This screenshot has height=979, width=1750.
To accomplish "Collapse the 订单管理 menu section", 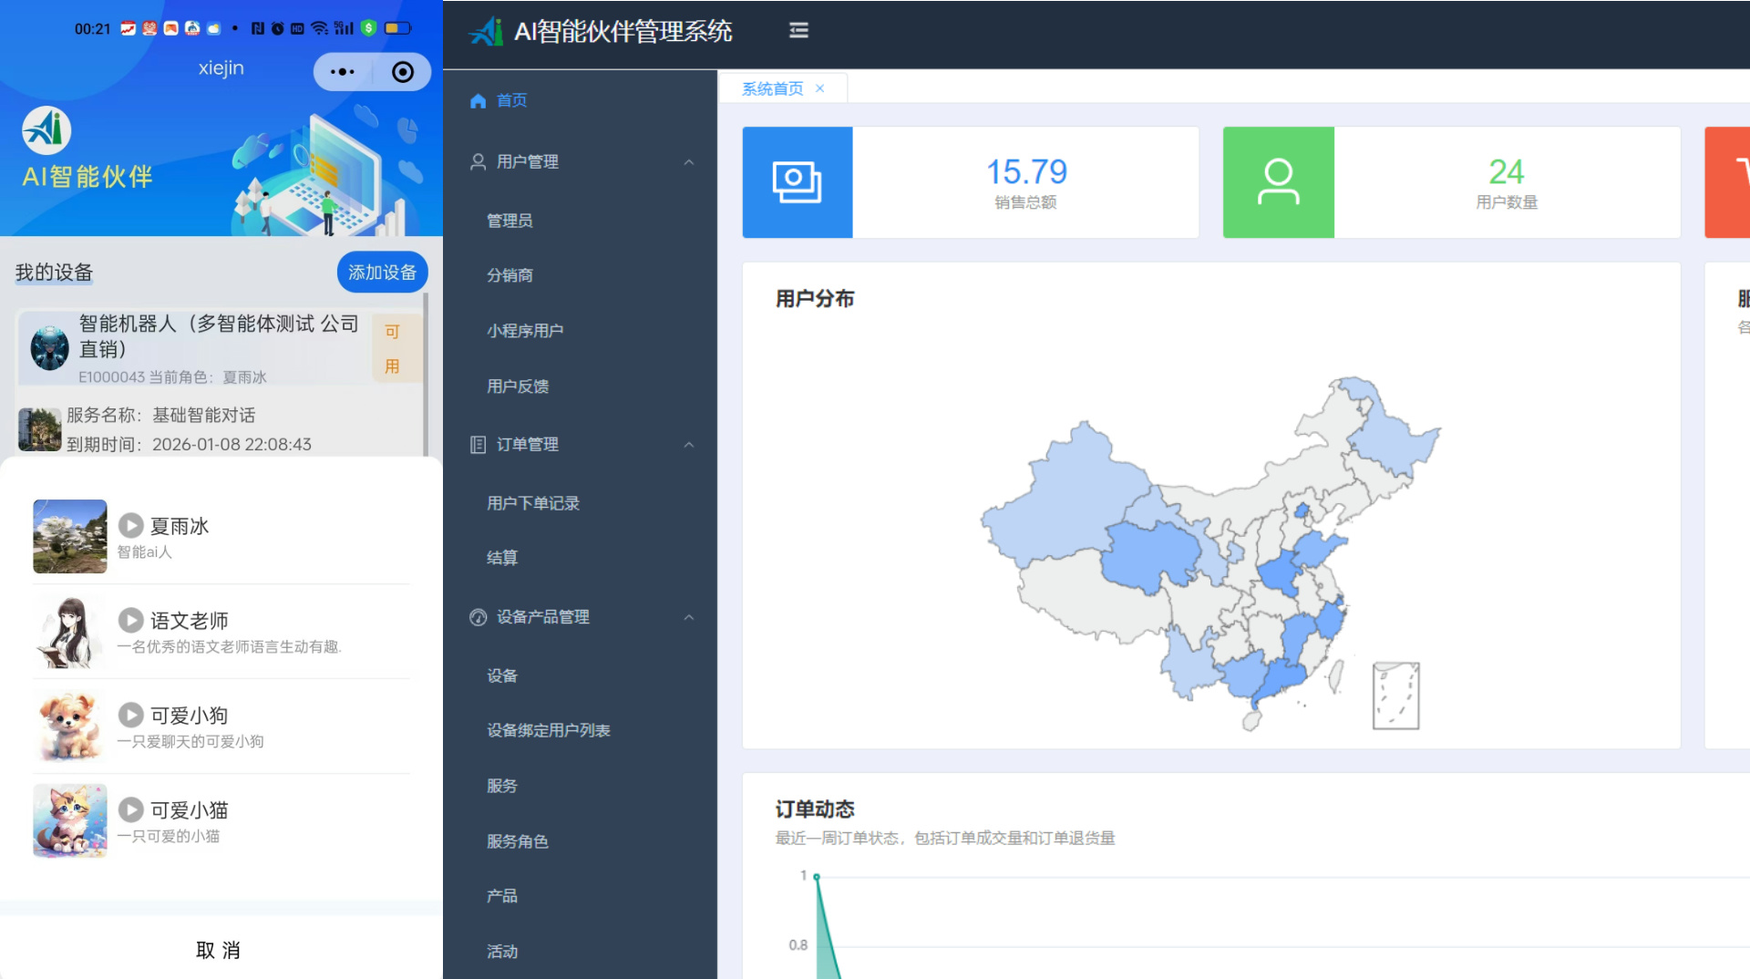I will coord(689,445).
